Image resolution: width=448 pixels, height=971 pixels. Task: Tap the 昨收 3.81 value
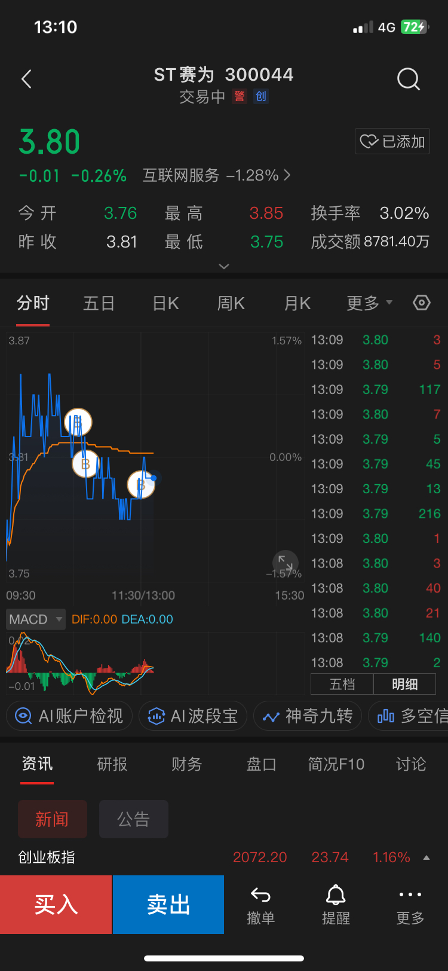[x=122, y=242]
